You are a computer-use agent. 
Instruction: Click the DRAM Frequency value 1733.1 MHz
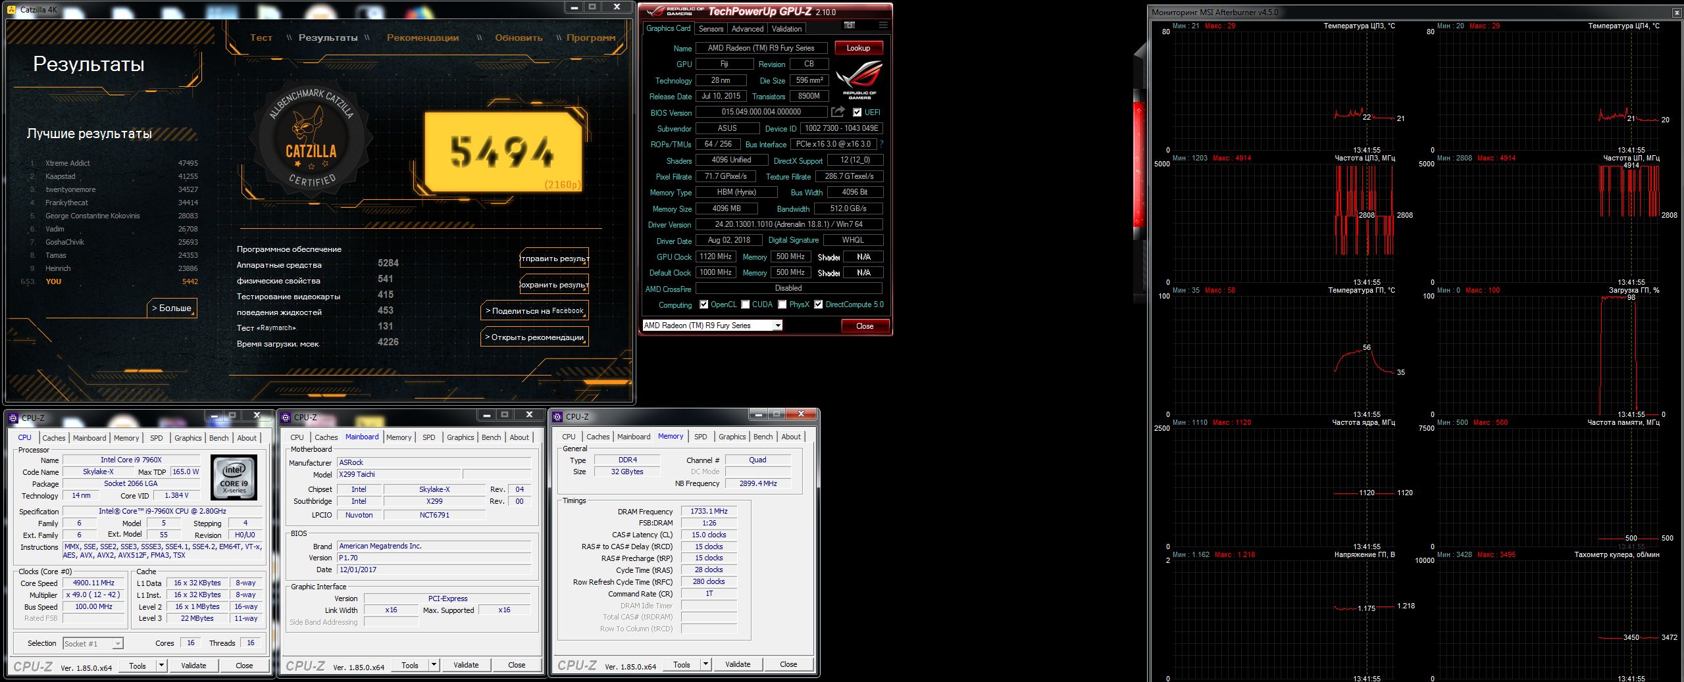coord(709,511)
